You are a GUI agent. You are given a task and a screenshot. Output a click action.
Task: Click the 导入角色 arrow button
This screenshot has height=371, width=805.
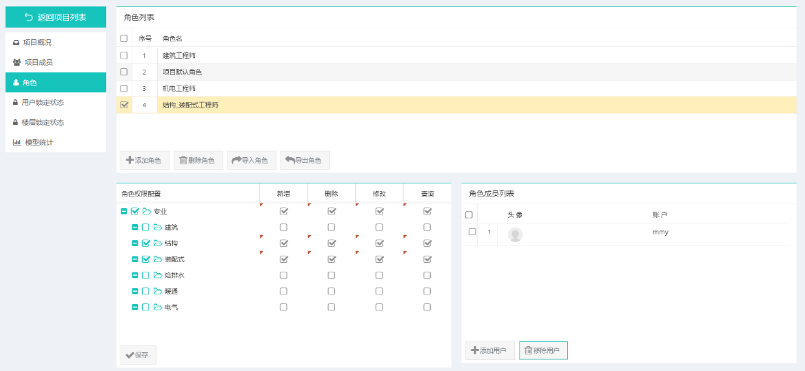coord(250,161)
